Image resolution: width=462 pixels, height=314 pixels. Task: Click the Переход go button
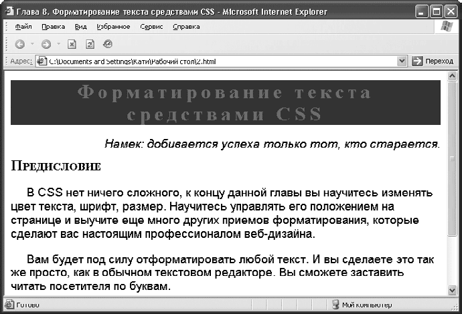[x=433, y=61]
